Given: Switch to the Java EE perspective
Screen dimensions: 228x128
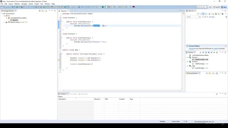Looking at the screenshot, I should tap(216, 7).
